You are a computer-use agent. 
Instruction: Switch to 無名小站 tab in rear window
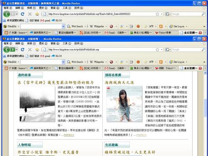point(141,32)
